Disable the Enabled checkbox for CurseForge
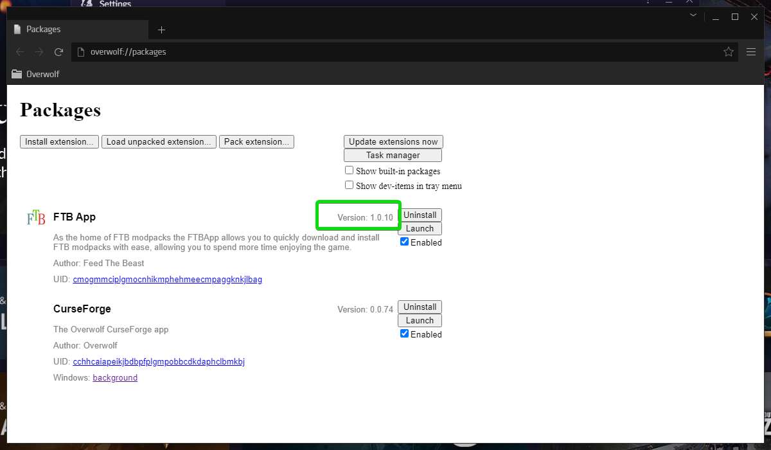This screenshot has width=771, height=450. (404, 334)
